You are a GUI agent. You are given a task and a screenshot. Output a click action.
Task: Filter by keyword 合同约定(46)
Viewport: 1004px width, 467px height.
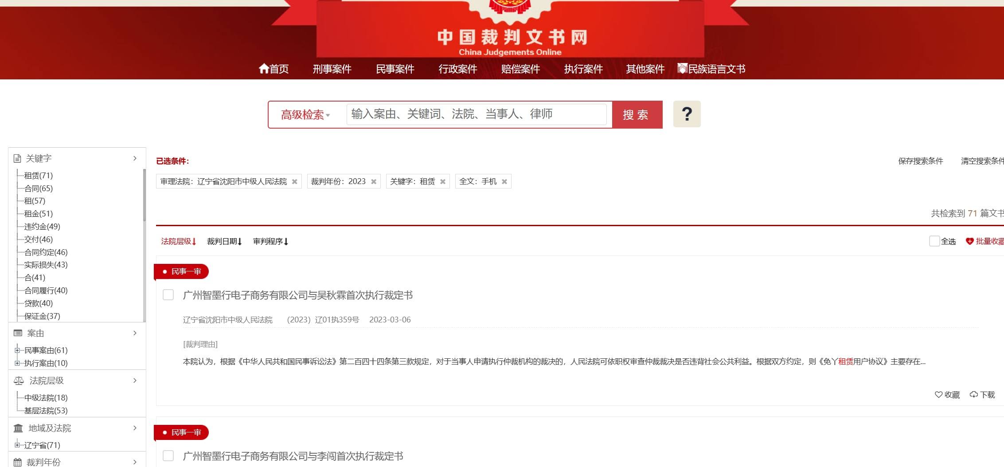(46, 252)
